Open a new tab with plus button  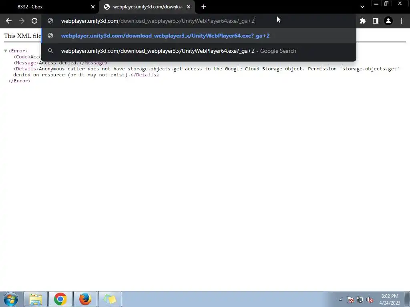coord(204,7)
